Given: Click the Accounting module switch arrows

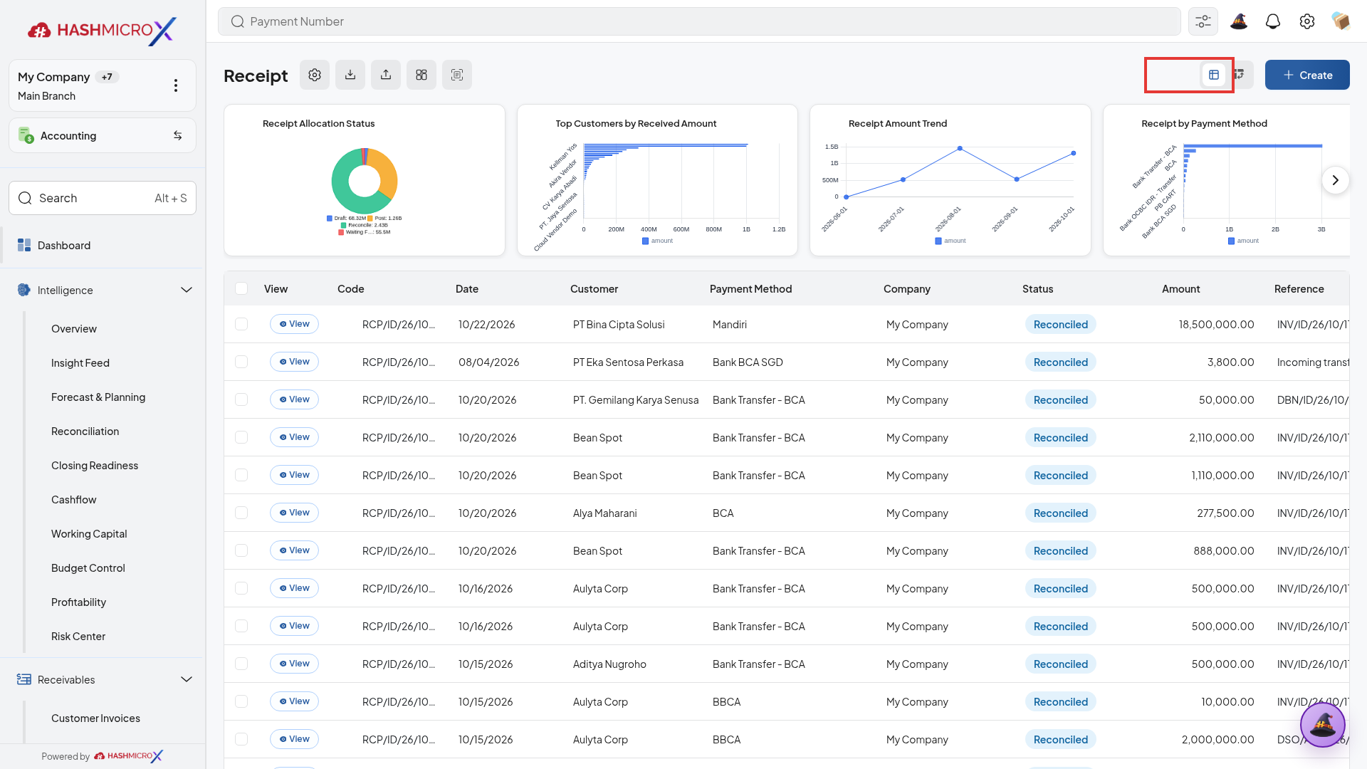Looking at the screenshot, I should coord(178,135).
